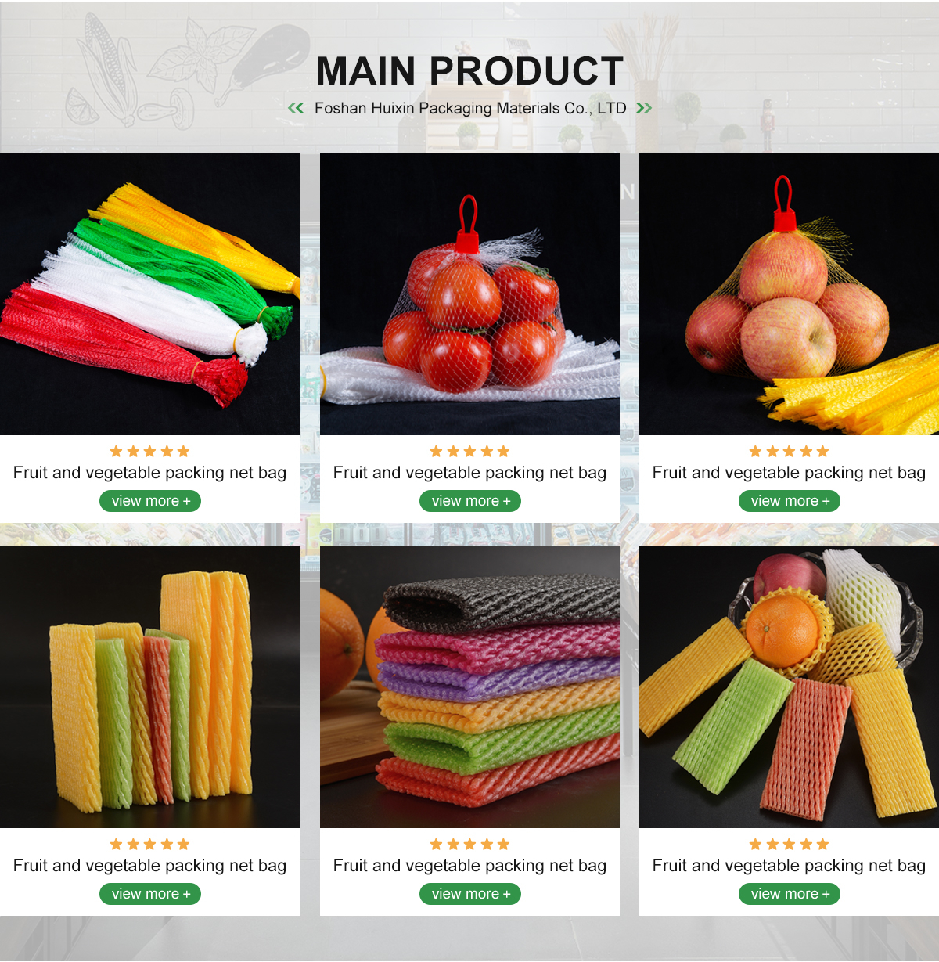
Task: Click view more under stacked foam nets
Action: (470, 894)
